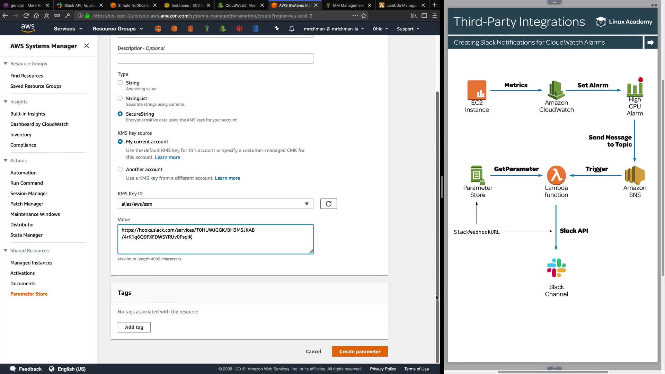Image resolution: width=665 pixels, height=374 pixels.
Task: Click in the Description input field
Action: [x=215, y=58]
